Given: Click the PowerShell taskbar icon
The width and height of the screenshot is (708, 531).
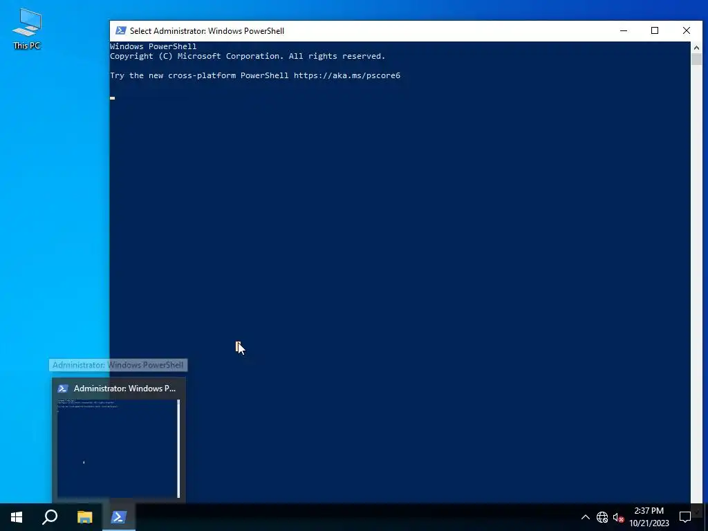Looking at the screenshot, I should (119, 517).
